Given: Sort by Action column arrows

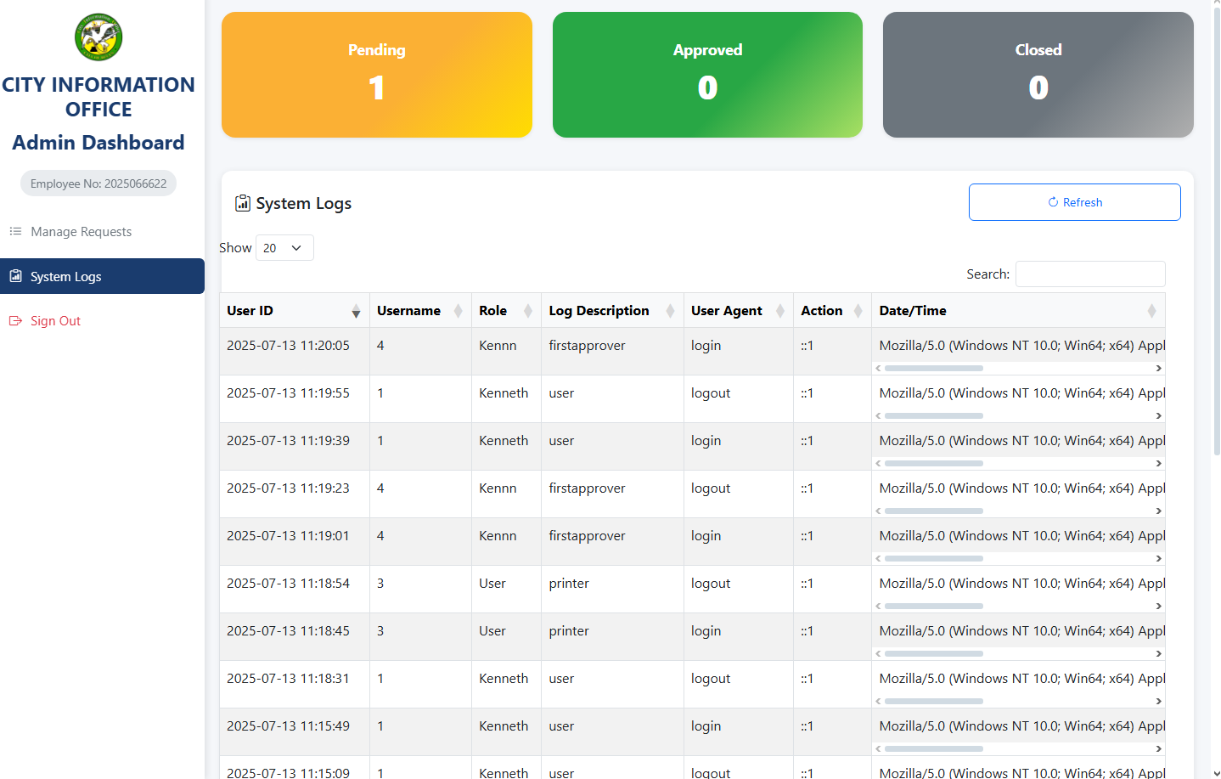Looking at the screenshot, I should 858,311.
